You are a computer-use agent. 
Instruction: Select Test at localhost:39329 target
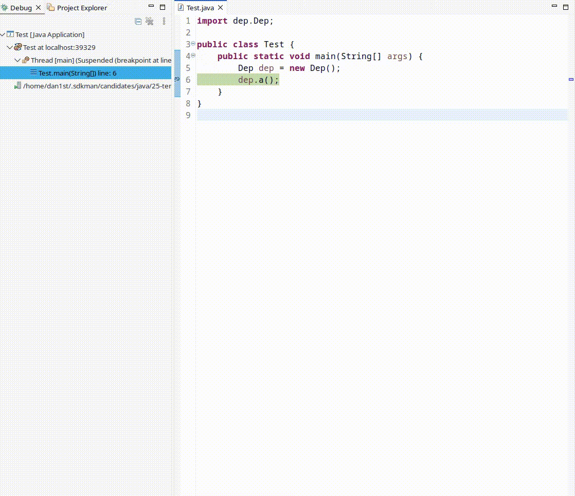[59, 47]
